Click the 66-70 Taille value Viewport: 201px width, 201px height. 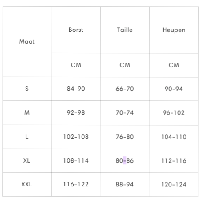point(125,89)
